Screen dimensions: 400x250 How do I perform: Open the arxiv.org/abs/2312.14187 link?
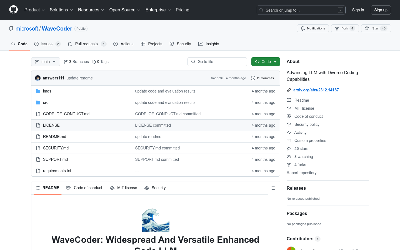(316, 90)
